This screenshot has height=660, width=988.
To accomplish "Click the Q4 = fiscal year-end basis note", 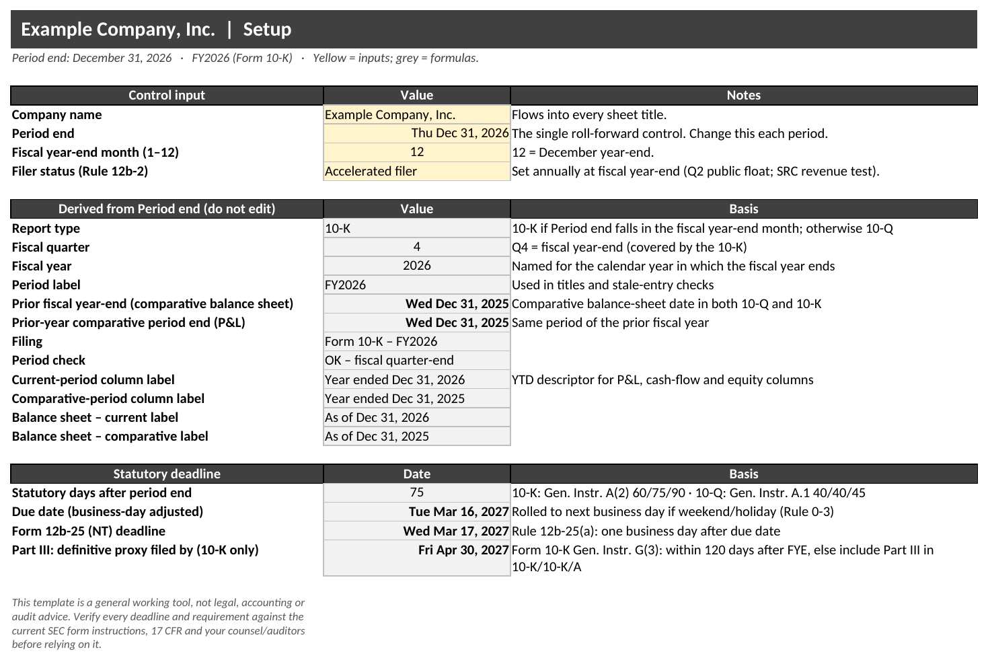I will (629, 247).
